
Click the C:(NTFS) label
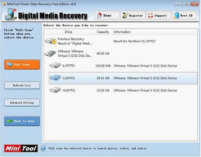pyautogui.click(x=69, y=78)
